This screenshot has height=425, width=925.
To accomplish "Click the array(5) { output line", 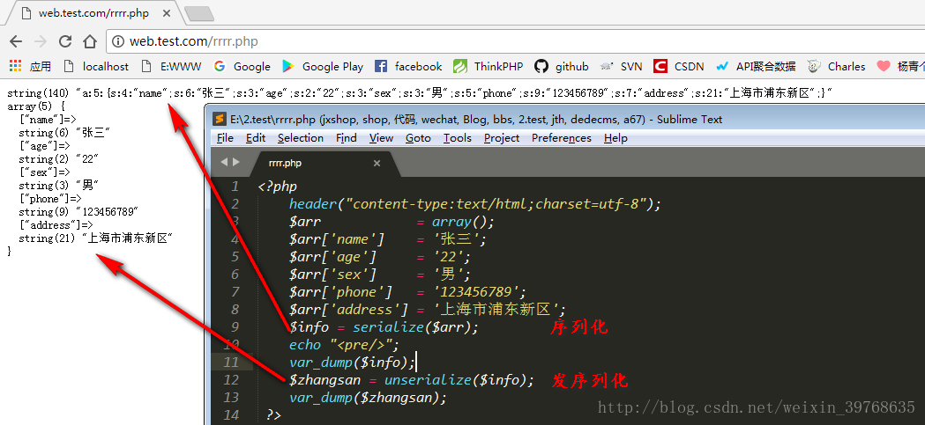I will point(36,106).
